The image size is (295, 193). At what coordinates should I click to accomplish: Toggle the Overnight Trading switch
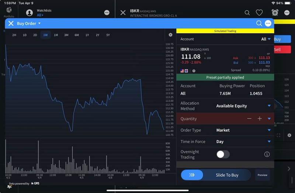223,154
